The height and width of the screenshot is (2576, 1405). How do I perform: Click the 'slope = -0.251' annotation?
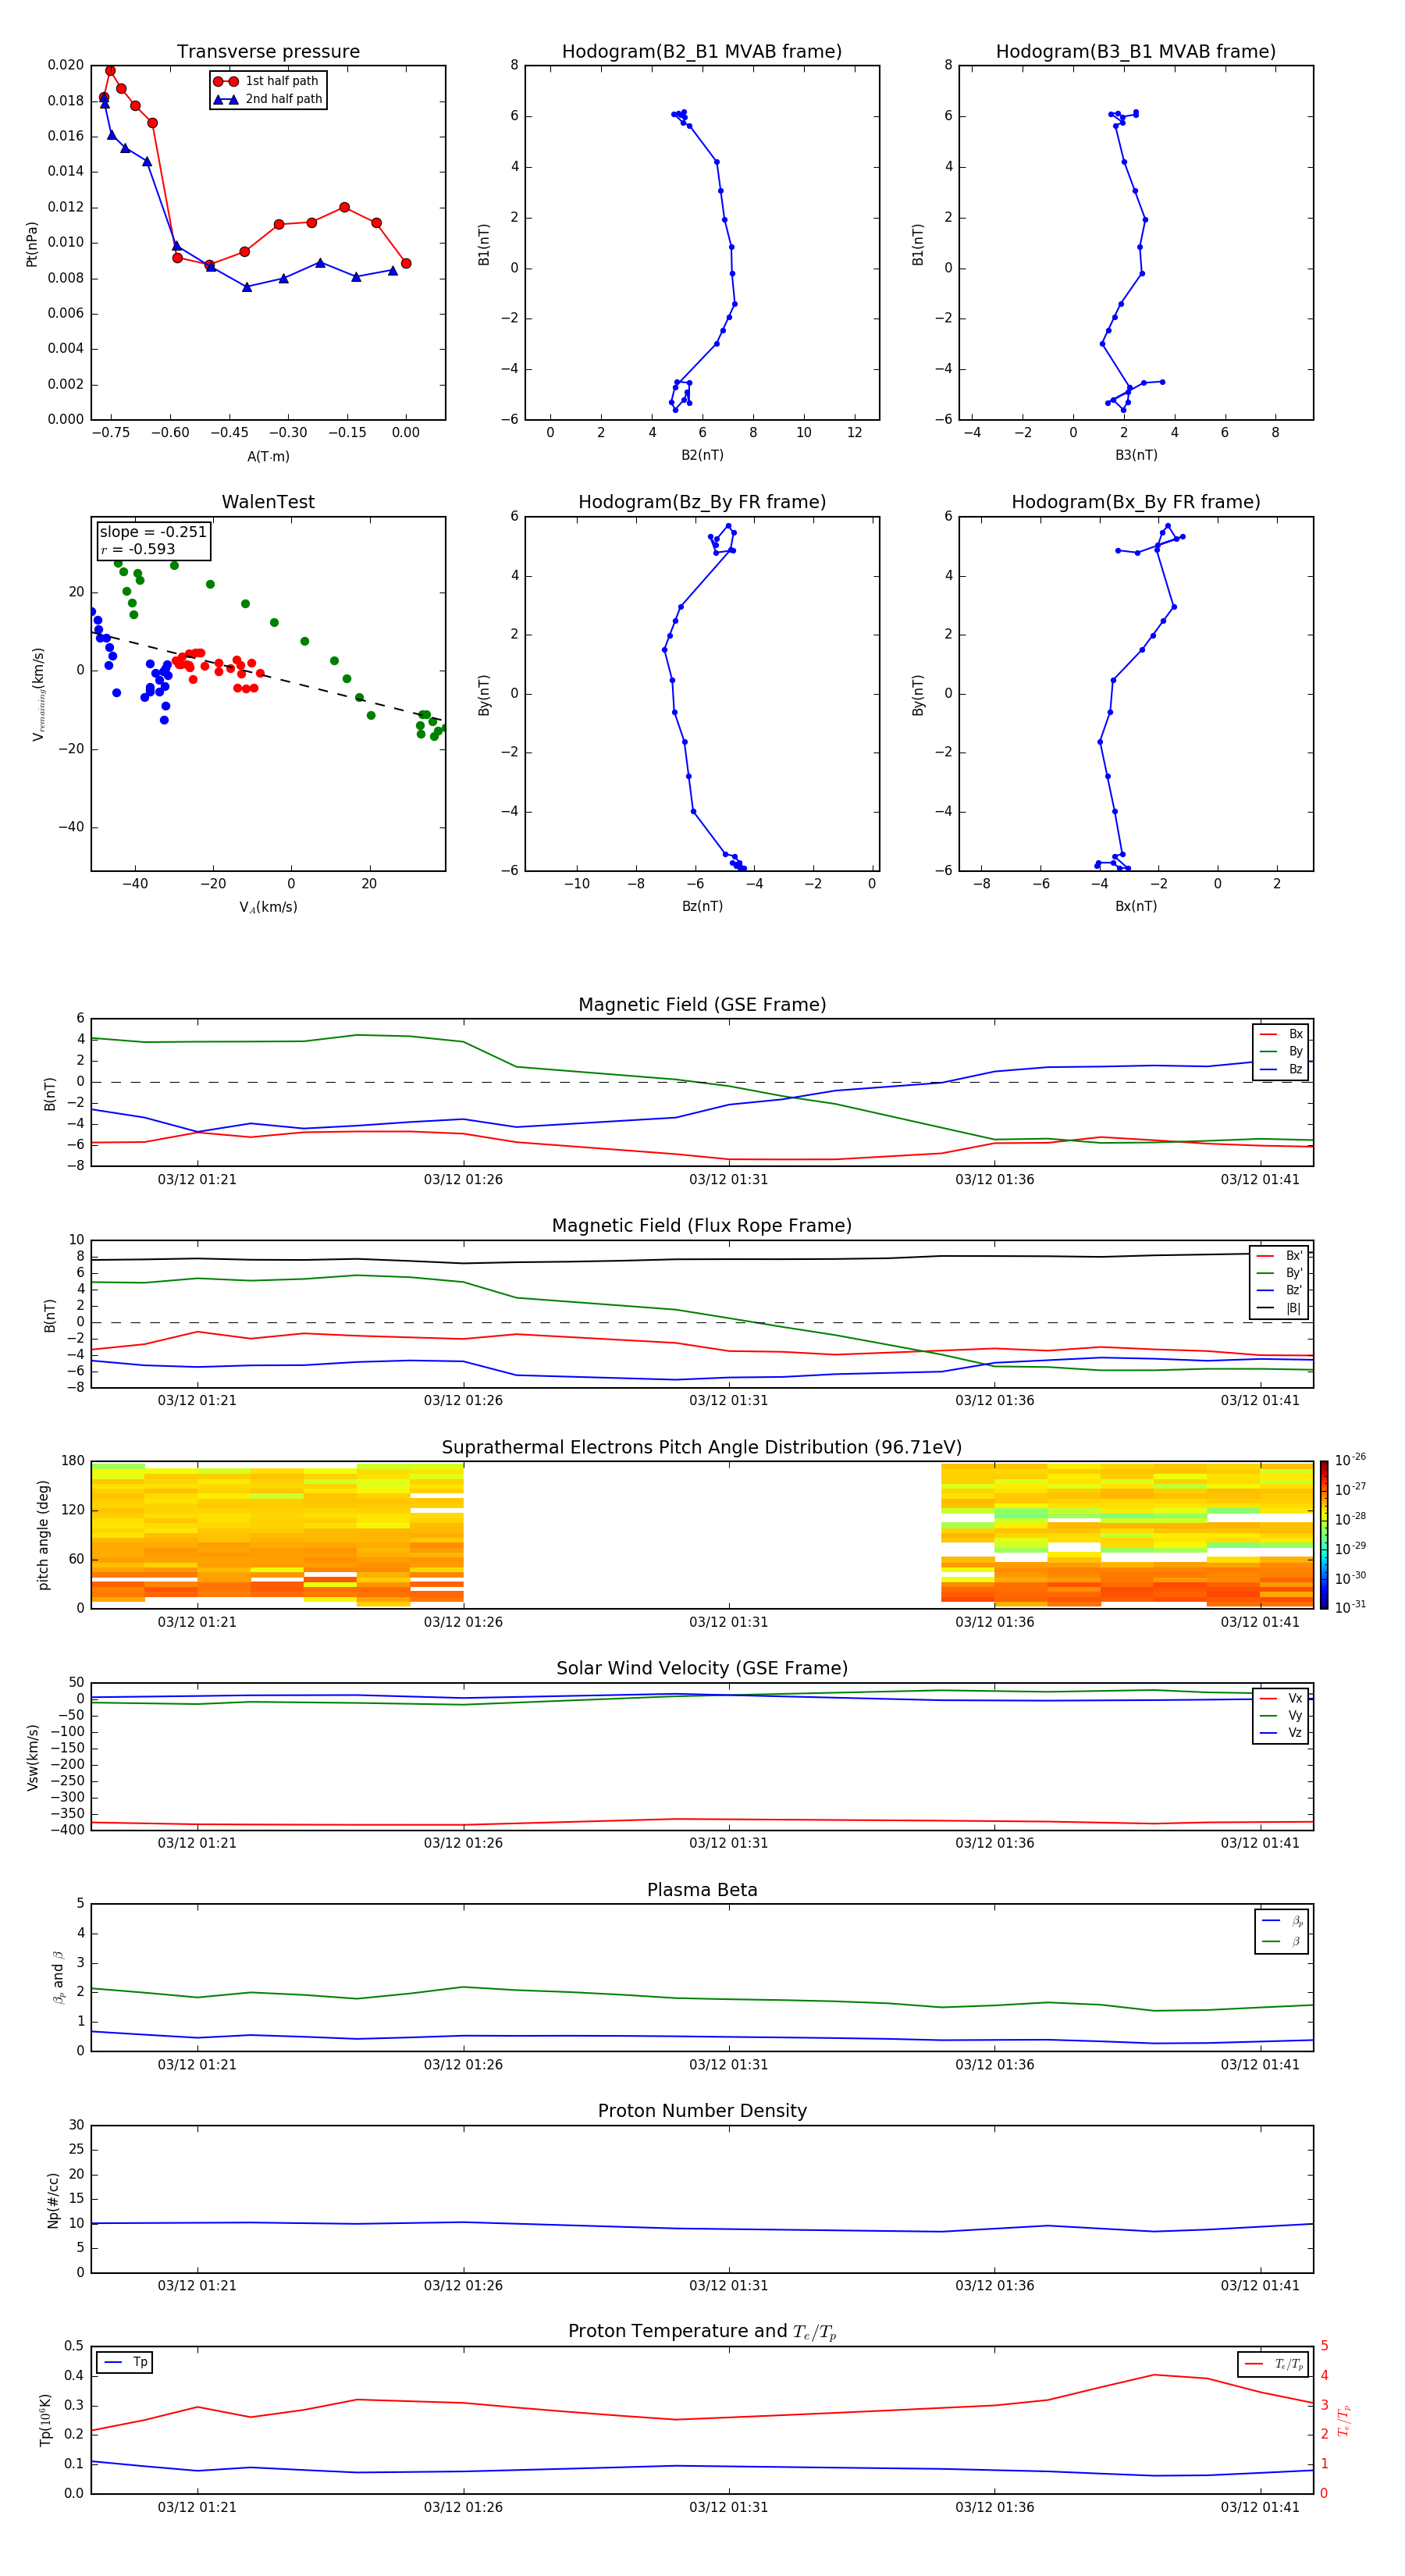pyautogui.click(x=153, y=532)
